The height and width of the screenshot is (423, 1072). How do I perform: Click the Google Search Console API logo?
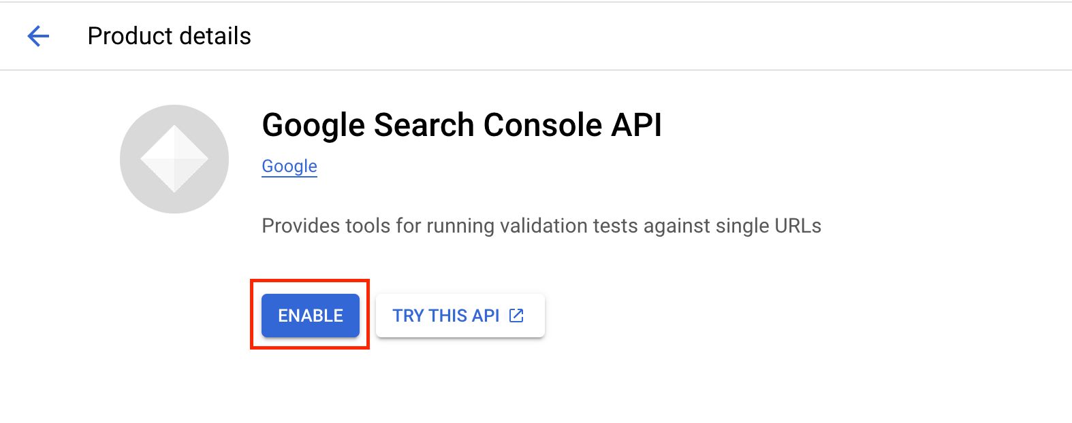(174, 159)
